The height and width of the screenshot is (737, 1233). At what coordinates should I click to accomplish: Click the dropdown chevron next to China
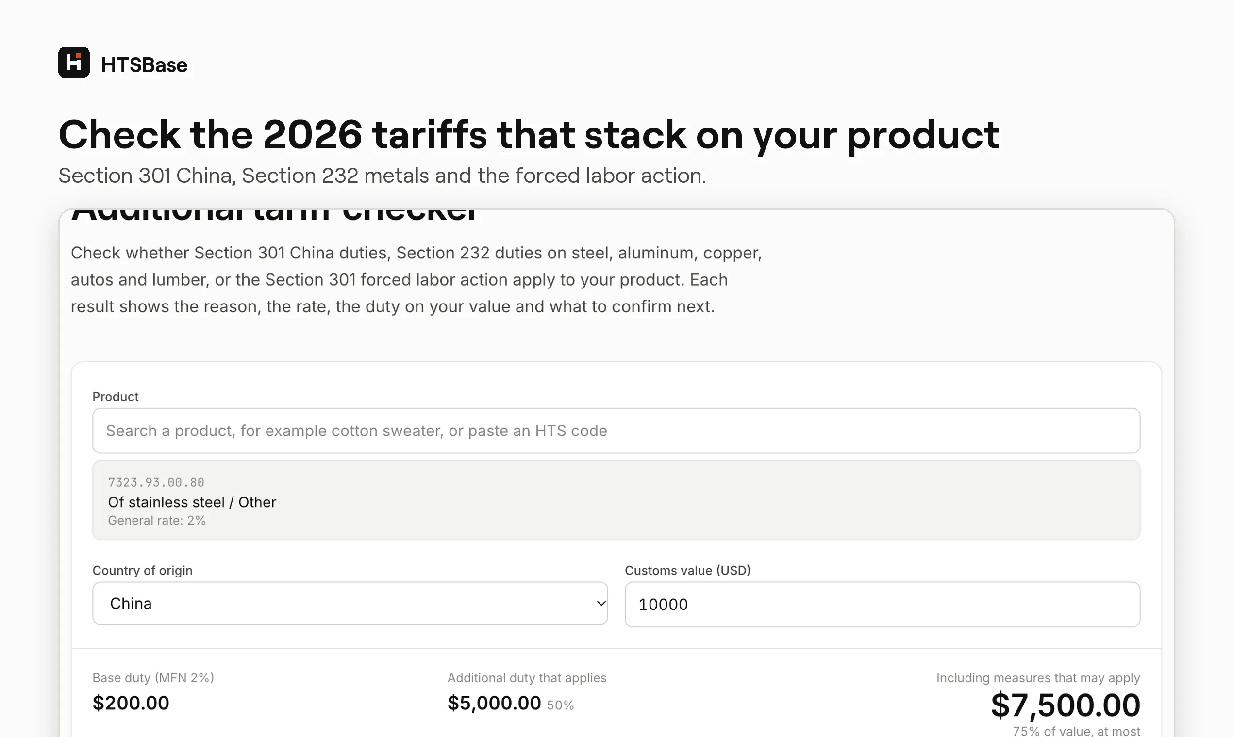tap(600, 603)
